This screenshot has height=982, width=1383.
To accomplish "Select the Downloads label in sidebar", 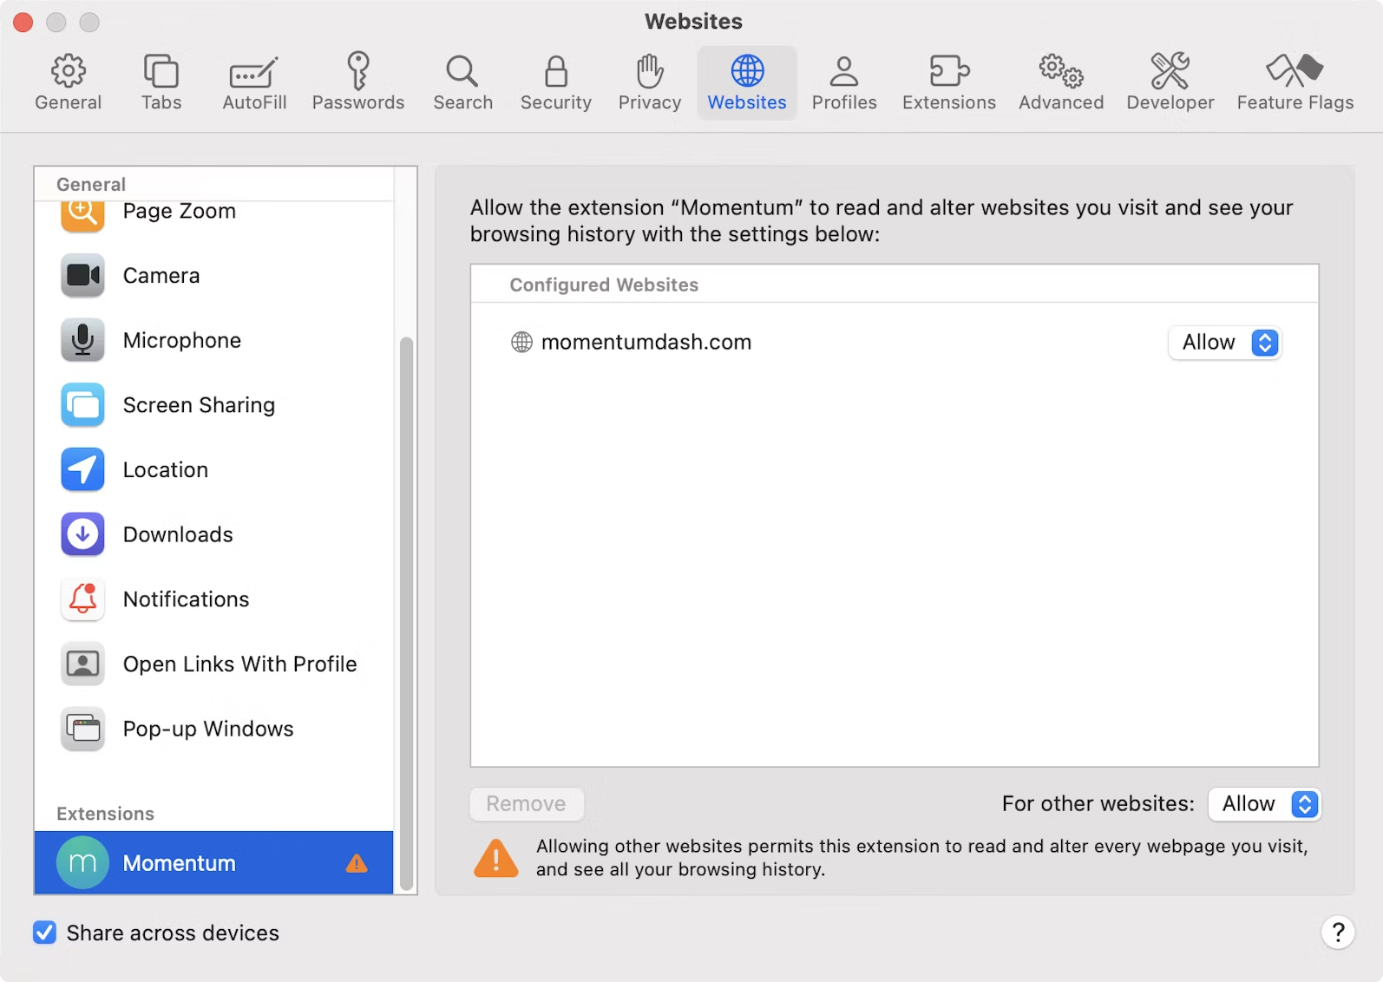I will point(178,534).
